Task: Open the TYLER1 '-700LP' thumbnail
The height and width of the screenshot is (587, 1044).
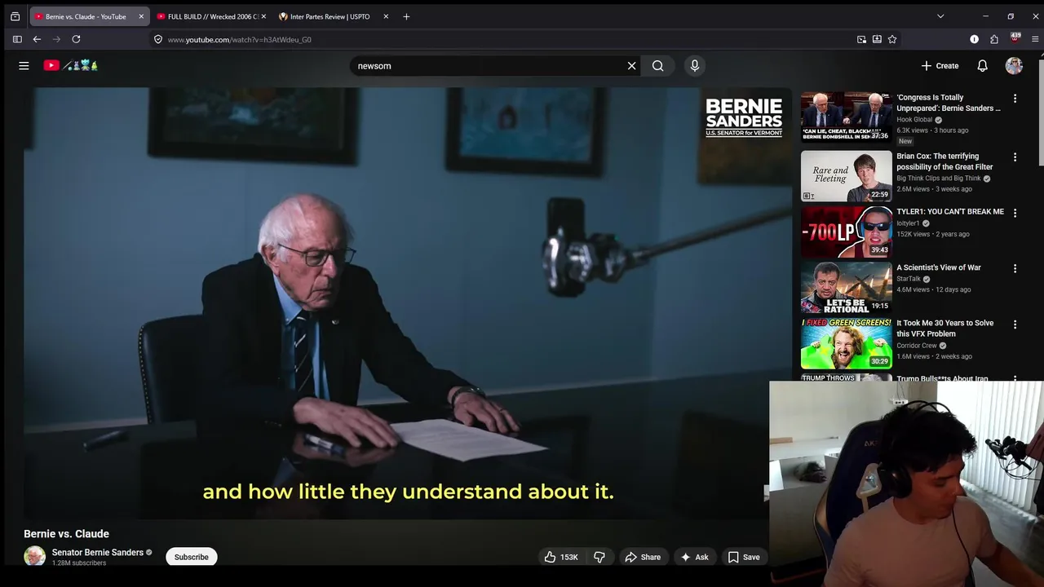Action: pyautogui.click(x=847, y=232)
